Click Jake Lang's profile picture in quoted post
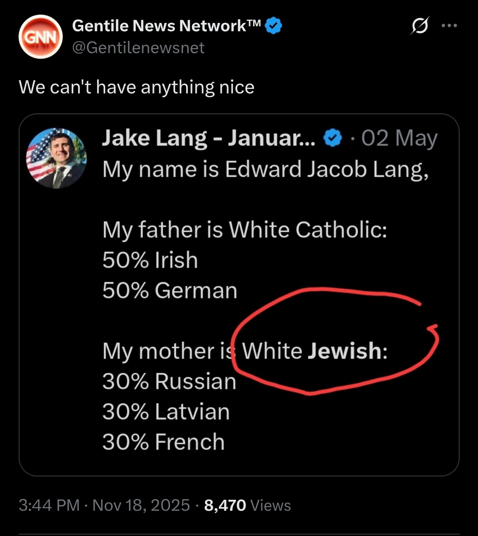The width and height of the screenshot is (478, 536). pos(57,158)
